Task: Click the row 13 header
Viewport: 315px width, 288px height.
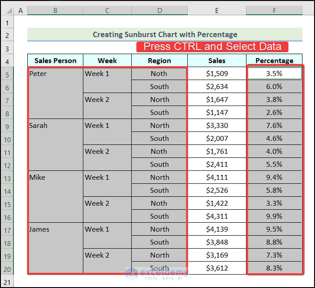Action: (7, 178)
